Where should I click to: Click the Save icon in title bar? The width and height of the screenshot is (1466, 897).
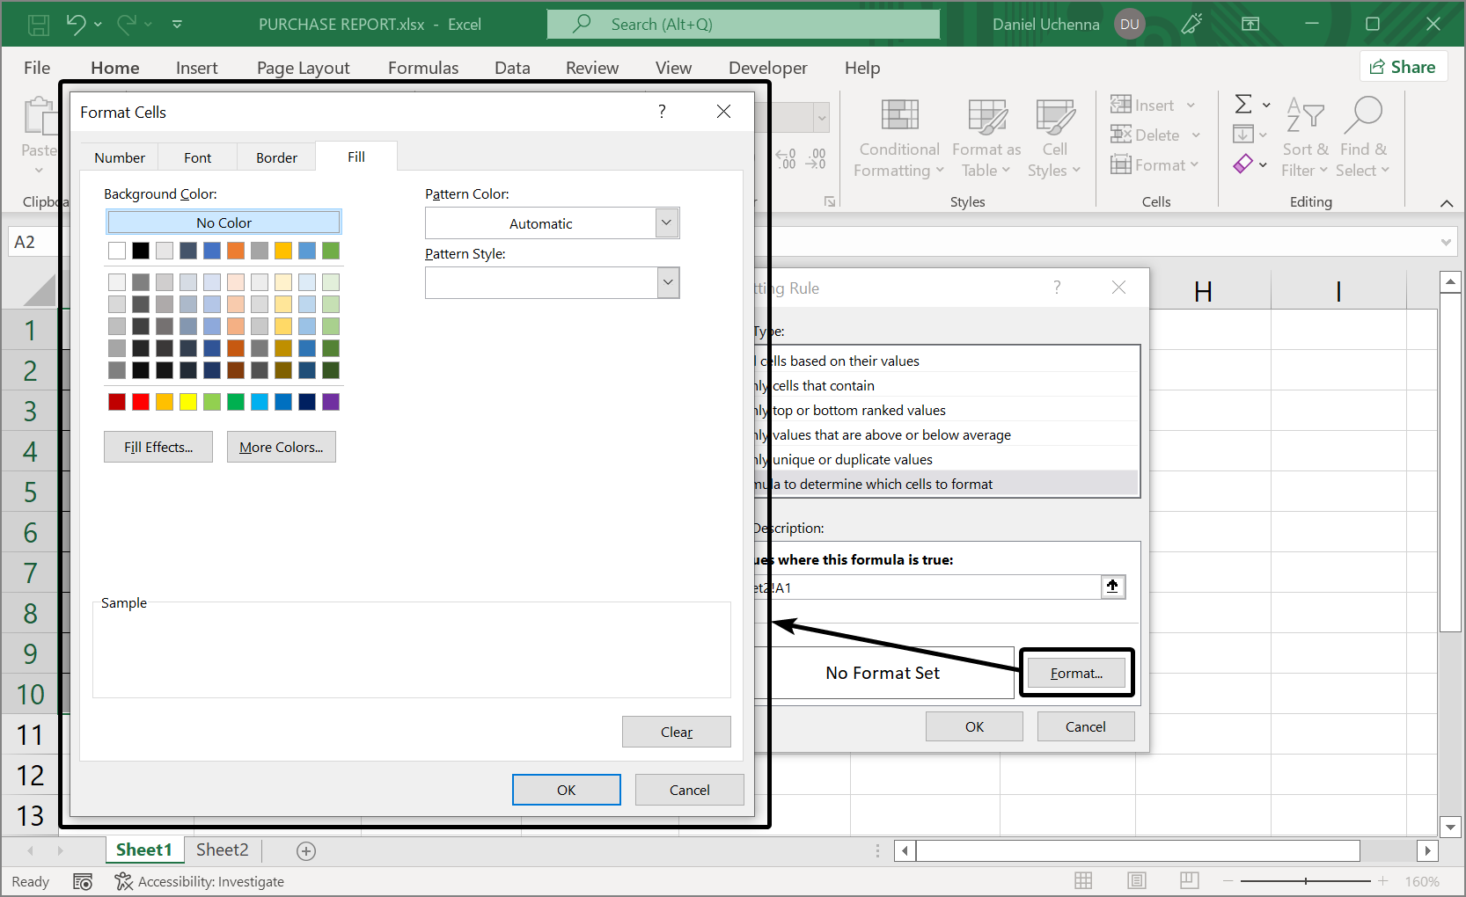click(x=39, y=25)
